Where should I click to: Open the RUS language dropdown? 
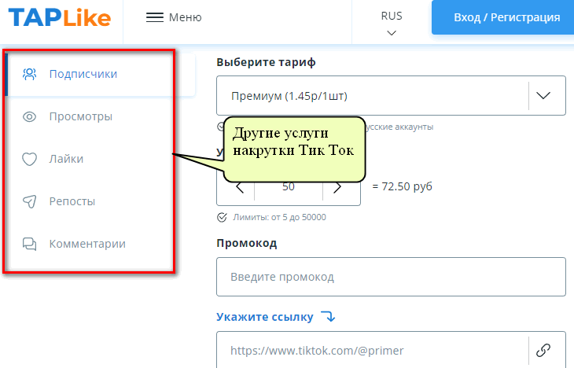click(392, 24)
